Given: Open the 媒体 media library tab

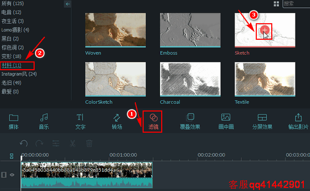Looking at the screenshot, I should point(13,121).
